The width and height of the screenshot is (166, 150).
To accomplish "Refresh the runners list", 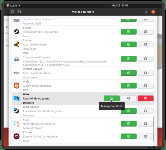I will [12, 12].
